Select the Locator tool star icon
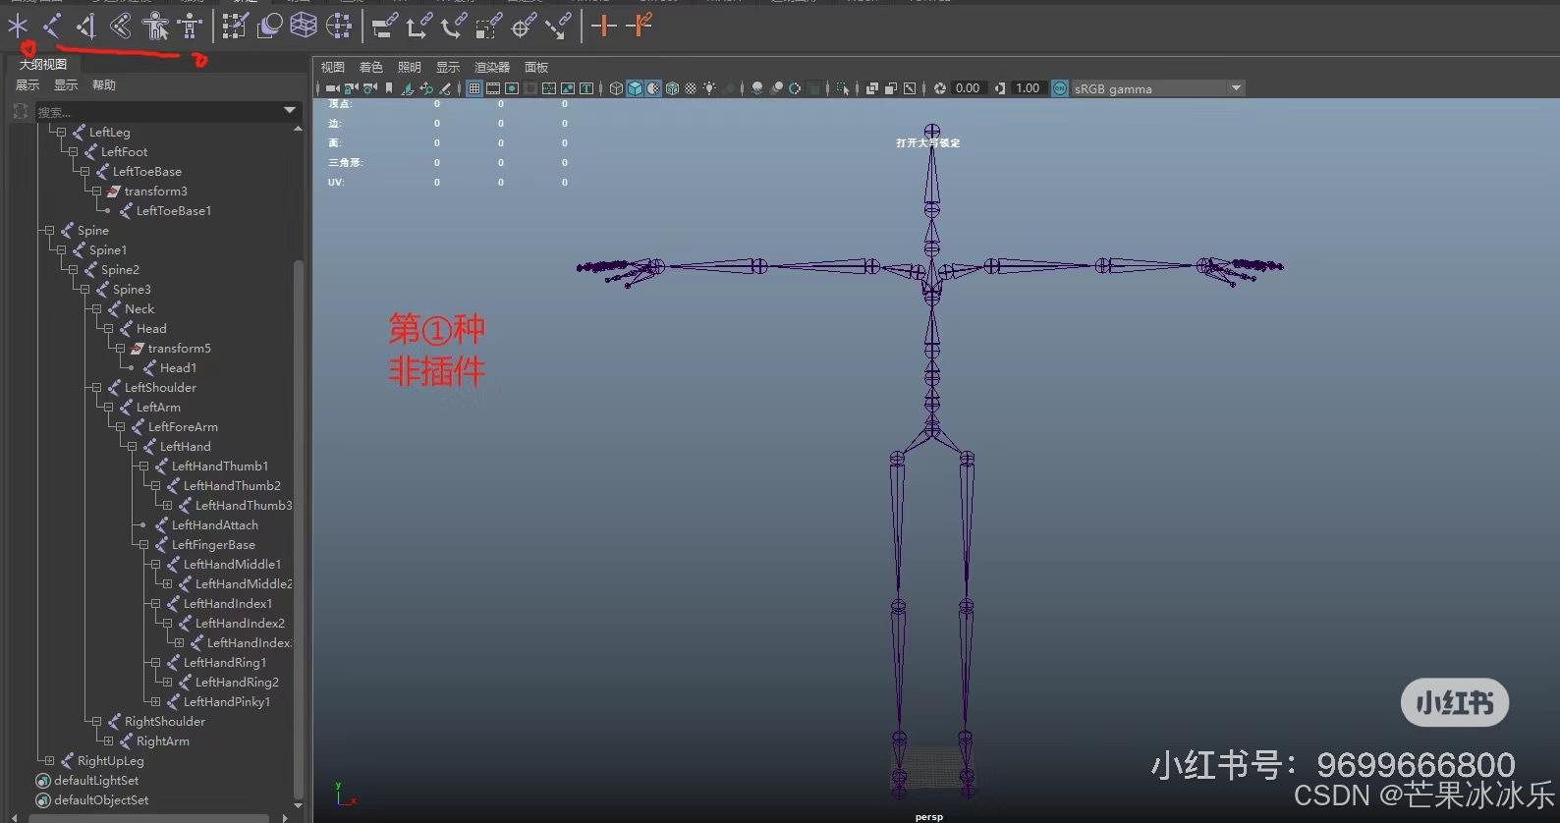This screenshot has width=1560, height=823. pyautogui.click(x=18, y=27)
